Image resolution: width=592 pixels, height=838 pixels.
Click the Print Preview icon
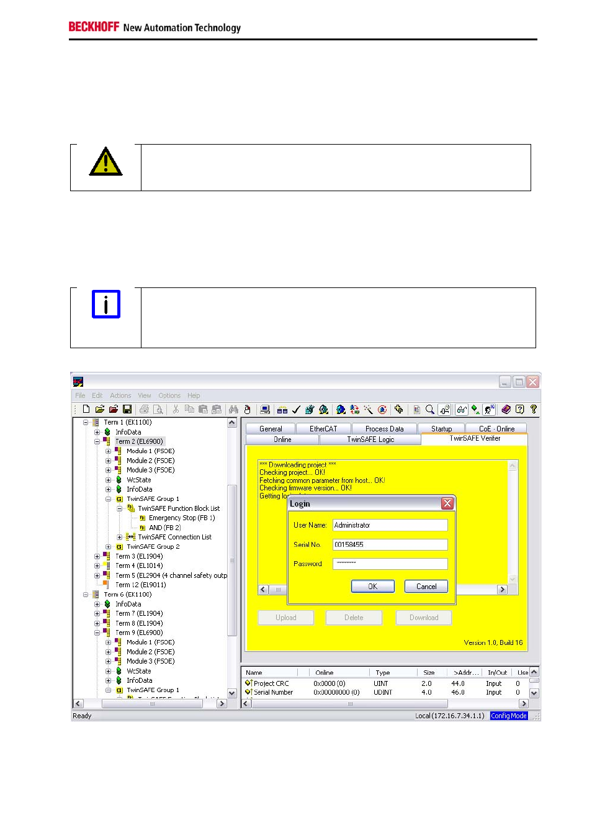point(158,409)
